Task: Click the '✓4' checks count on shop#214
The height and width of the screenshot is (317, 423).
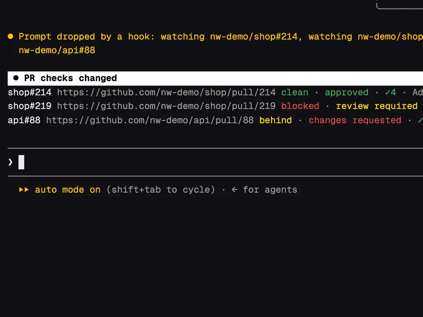Action: click(390, 92)
